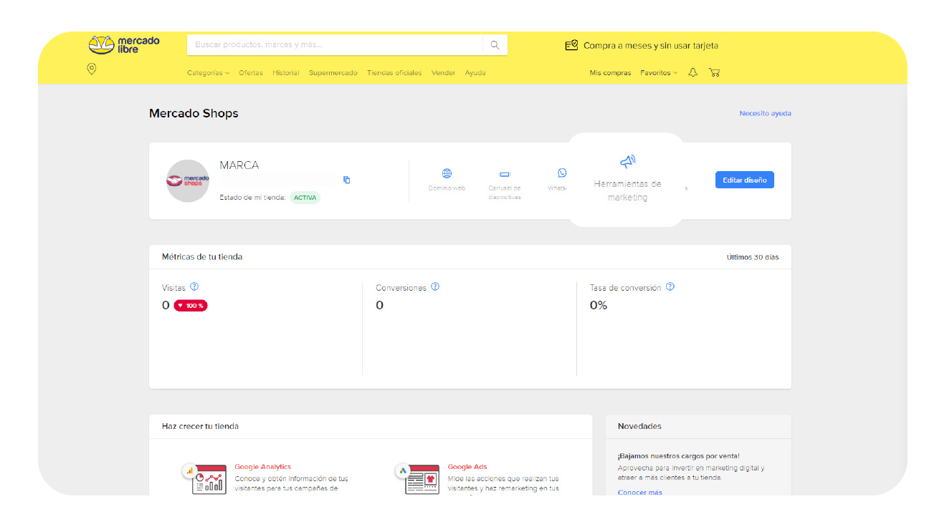947x527 pixels.
Task: Focus the product search field
Action: [335, 44]
